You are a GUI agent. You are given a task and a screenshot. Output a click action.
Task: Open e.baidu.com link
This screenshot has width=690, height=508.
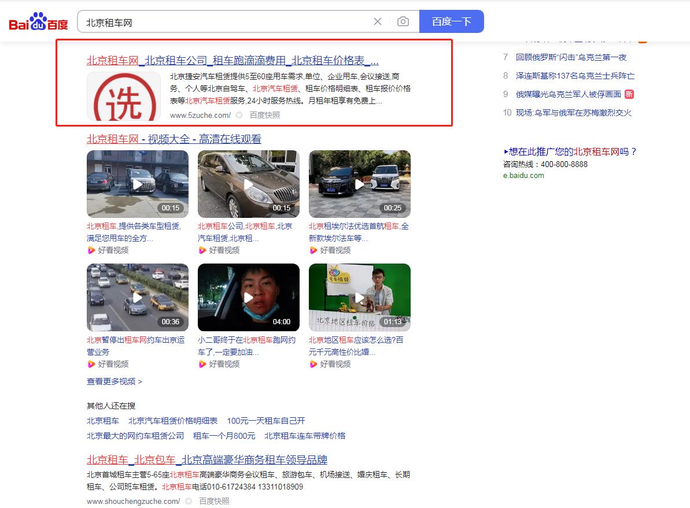click(x=523, y=176)
